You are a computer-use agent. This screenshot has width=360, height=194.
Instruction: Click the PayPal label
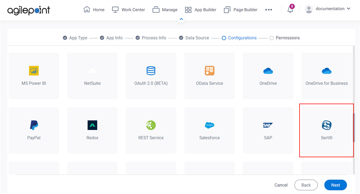tap(34, 138)
